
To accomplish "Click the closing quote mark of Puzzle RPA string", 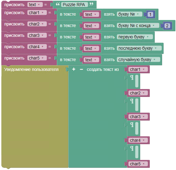I will pos(91,4).
